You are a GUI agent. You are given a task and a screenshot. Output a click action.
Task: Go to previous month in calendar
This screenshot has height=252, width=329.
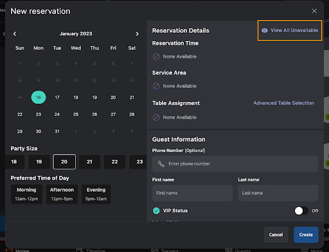(x=15, y=34)
